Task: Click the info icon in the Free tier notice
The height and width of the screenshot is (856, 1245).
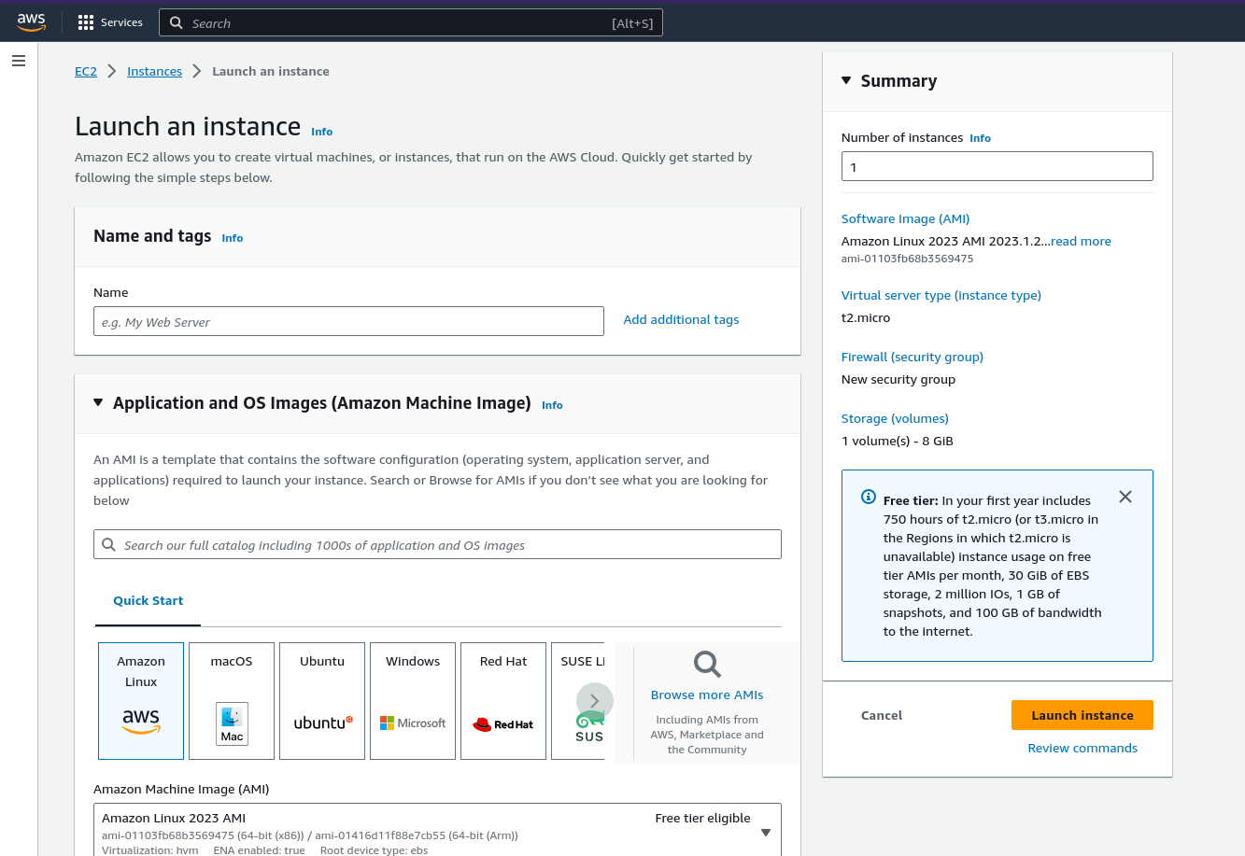Action: [x=868, y=498]
